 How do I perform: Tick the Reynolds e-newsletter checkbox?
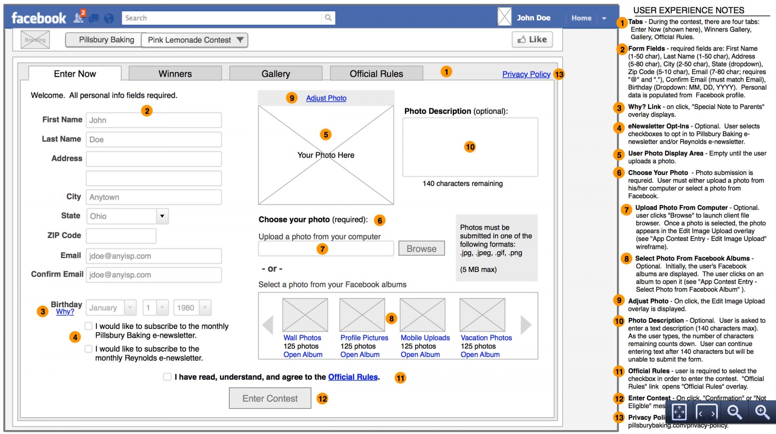point(88,349)
